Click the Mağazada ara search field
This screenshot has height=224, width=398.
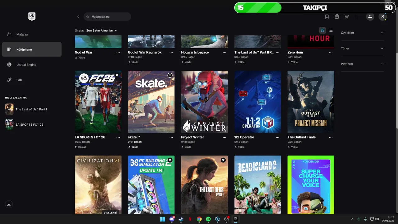coord(107,16)
